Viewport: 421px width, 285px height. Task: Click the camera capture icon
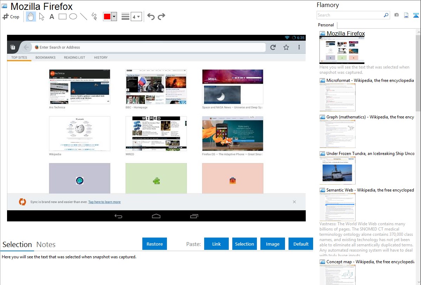tap(396, 15)
